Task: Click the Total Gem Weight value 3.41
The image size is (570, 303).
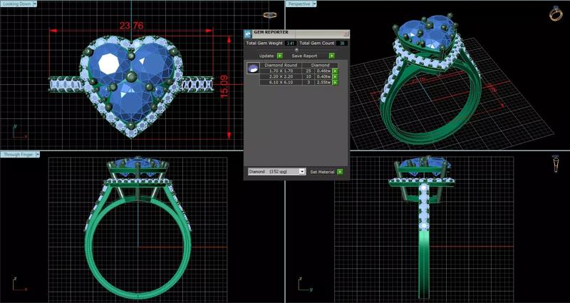Action: (290, 43)
